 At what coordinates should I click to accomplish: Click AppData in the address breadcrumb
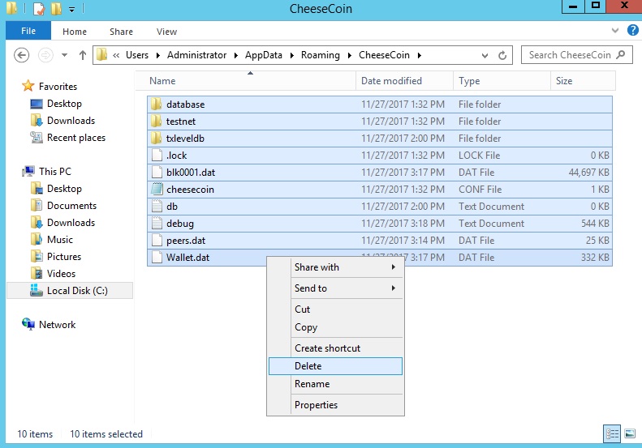coord(263,55)
